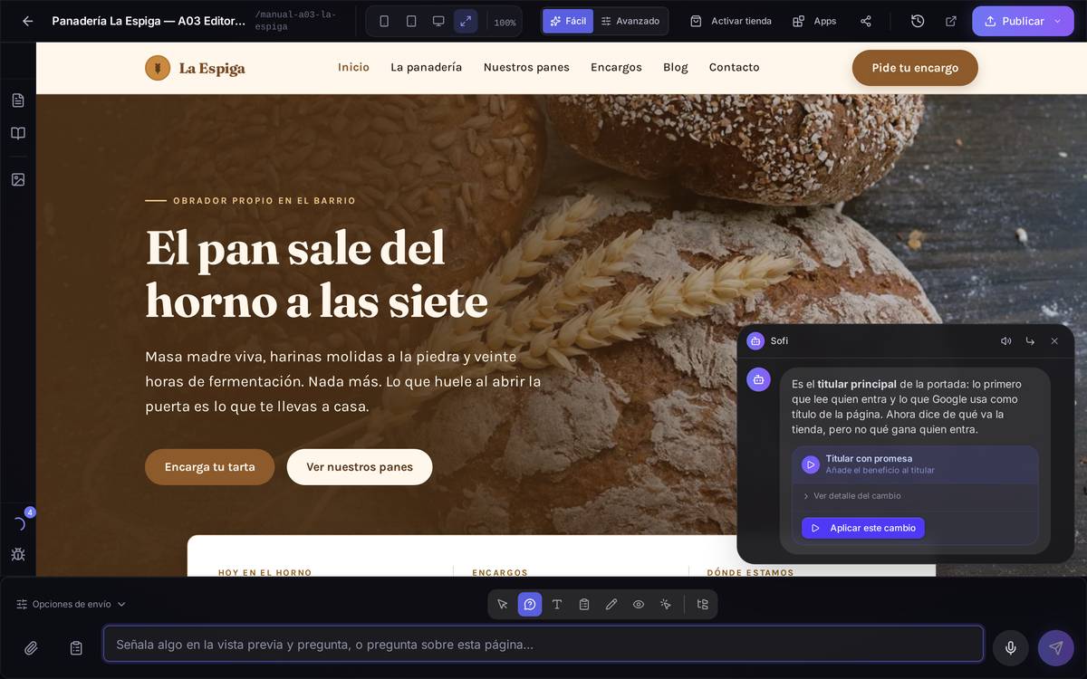
Task: Open the Apps button
Action: (814, 21)
